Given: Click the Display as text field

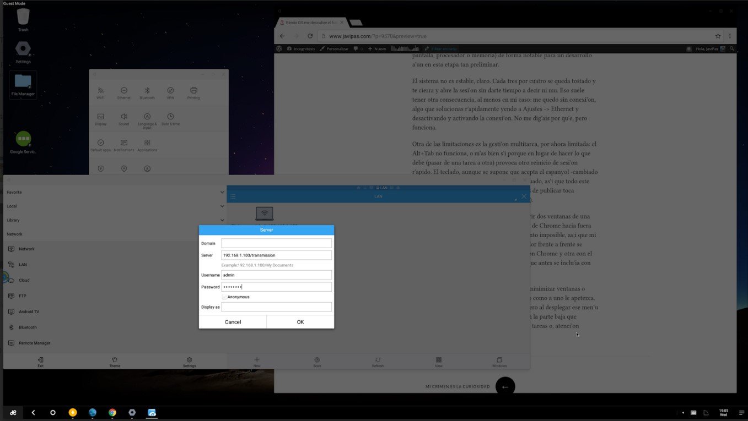Looking at the screenshot, I should coord(276,307).
